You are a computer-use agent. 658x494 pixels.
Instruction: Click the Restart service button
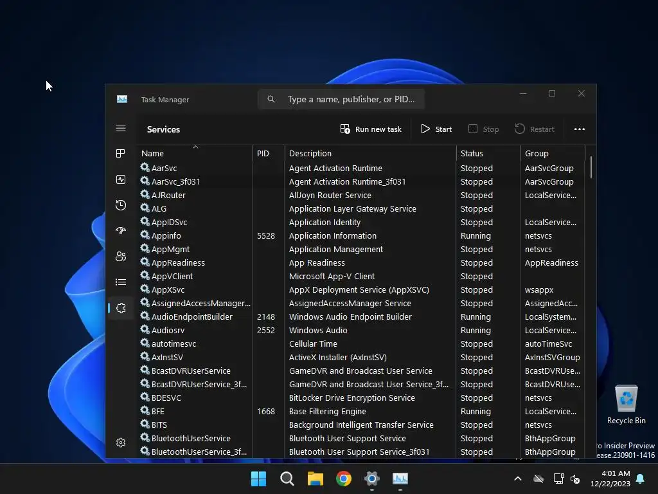[x=535, y=129]
